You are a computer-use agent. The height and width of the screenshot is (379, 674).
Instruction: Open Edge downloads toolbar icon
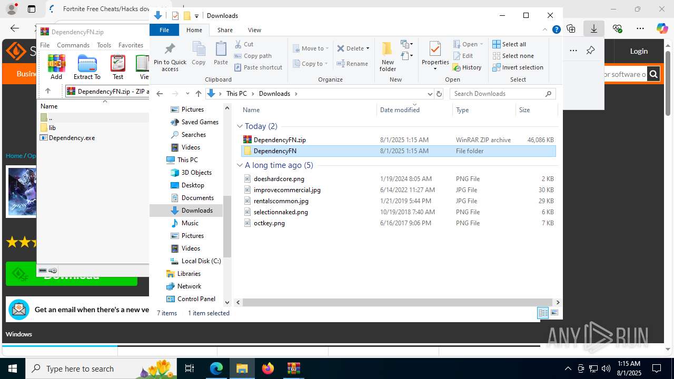click(x=594, y=28)
